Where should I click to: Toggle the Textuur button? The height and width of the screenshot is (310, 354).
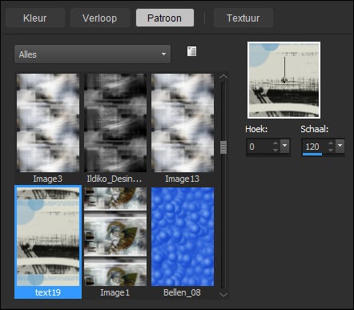pyautogui.click(x=243, y=18)
